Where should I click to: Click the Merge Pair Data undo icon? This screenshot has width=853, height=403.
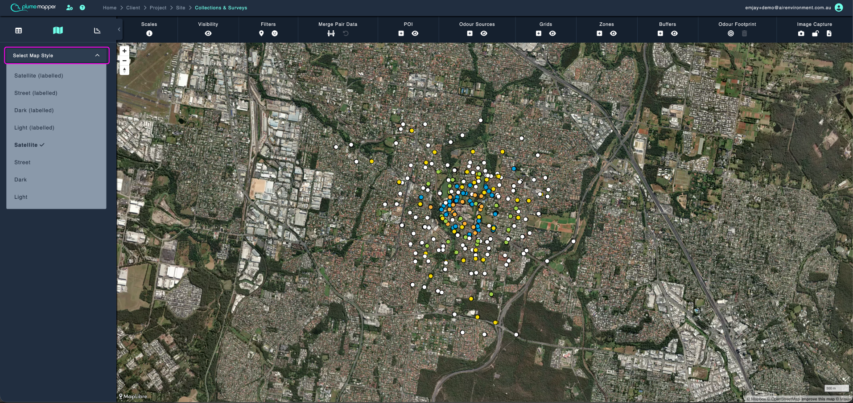(x=346, y=33)
